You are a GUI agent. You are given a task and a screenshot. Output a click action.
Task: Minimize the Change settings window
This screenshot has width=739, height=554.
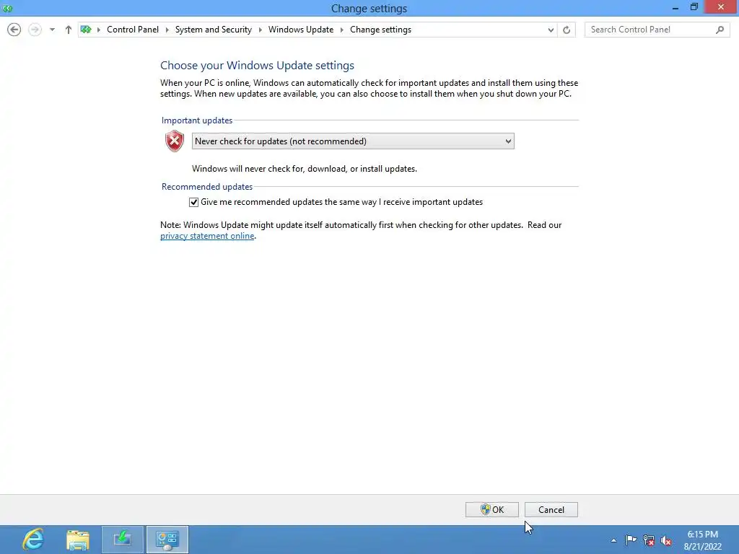675,8
